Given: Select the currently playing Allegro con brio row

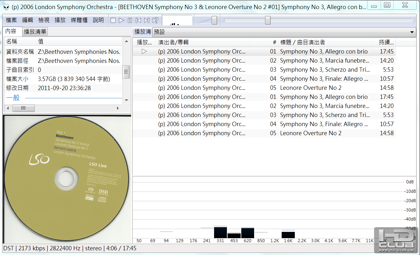Looking at the screenshot, I should click(x=264, y=51).
